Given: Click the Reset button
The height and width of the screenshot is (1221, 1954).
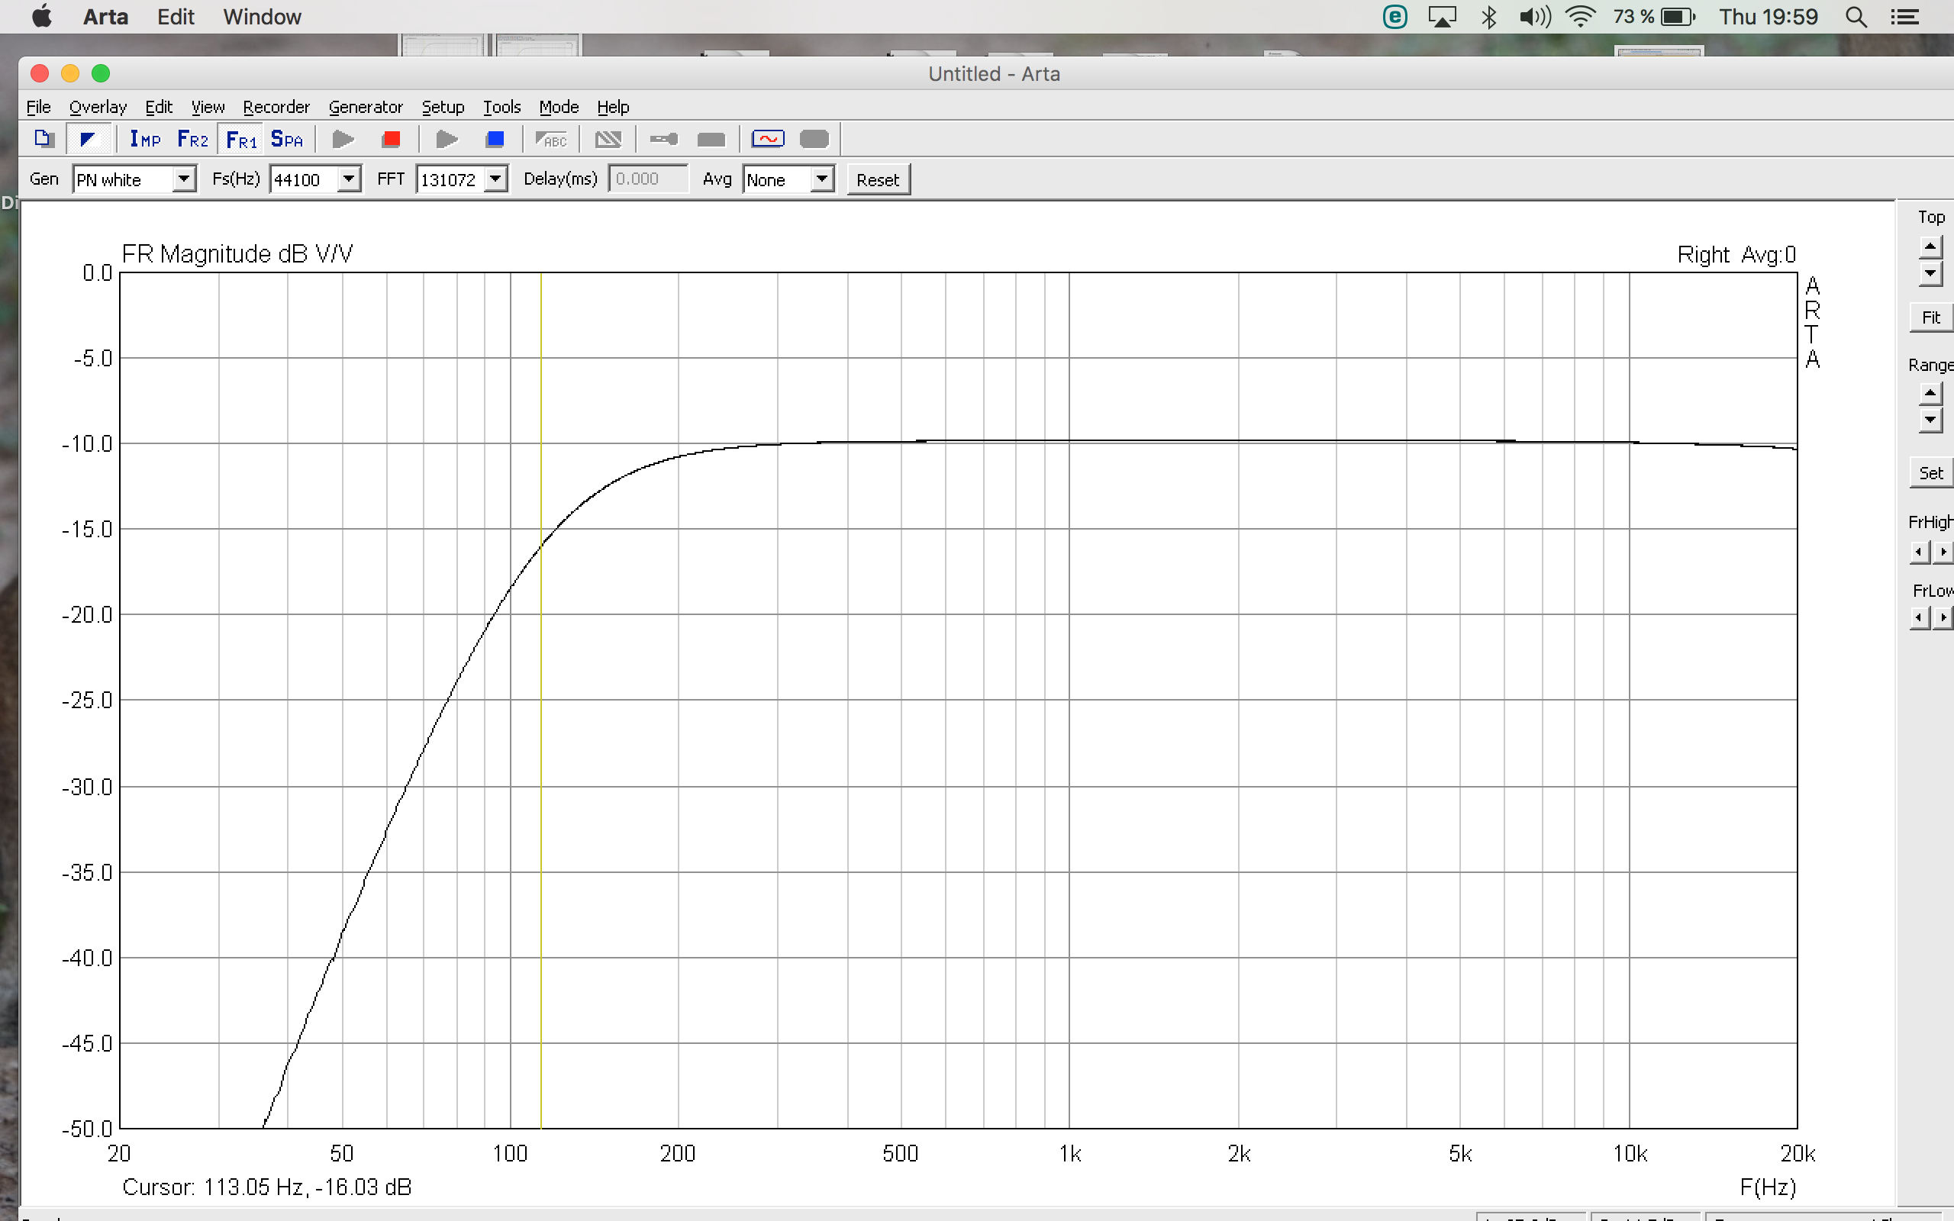Looking at the screenshot, I should click(878, 179).
